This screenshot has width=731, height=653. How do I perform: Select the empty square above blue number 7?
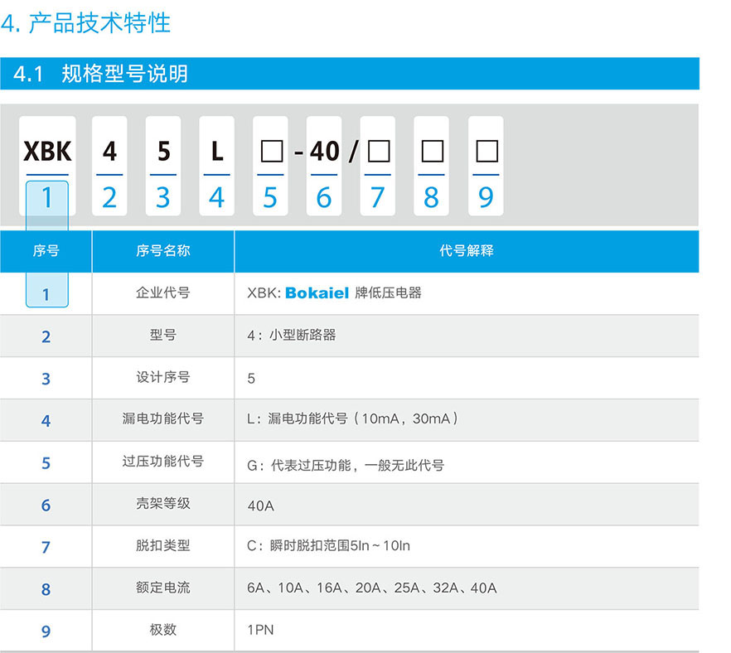point(378,152)
